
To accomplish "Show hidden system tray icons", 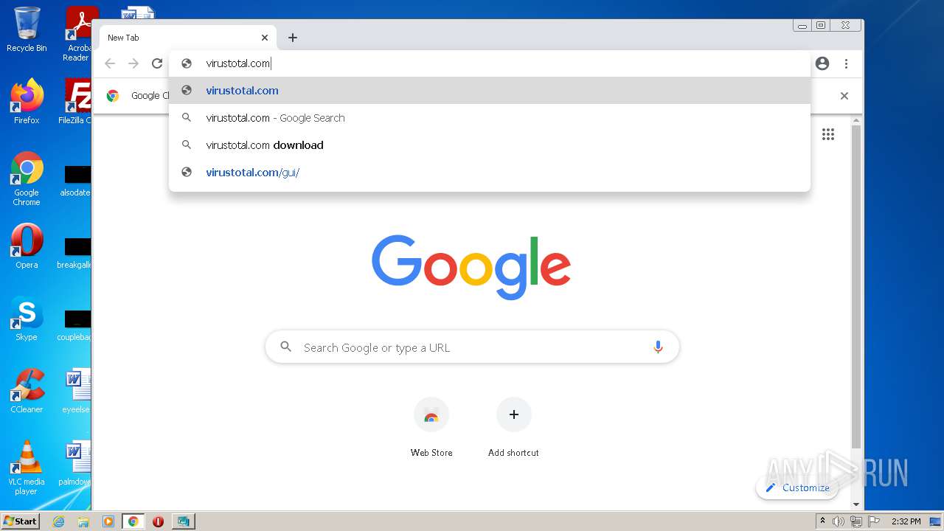I will click(822, 521).
